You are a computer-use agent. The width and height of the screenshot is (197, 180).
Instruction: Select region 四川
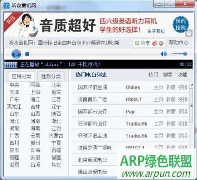point(14,143)
